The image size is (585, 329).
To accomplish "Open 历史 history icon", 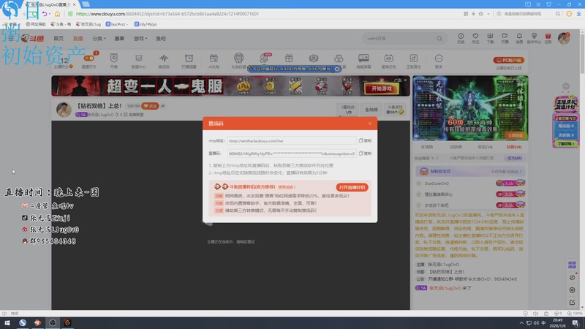I will [461, 38].
